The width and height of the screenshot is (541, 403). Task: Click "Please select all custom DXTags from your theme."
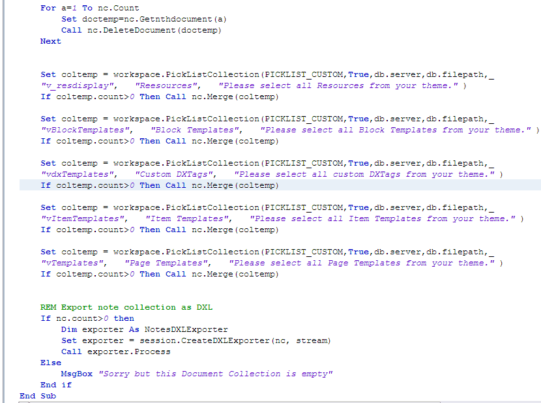pos(365,174)
